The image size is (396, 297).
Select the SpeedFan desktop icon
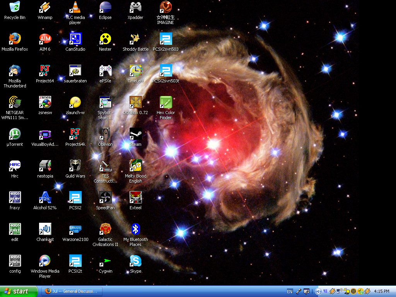(x=105, y=198)
